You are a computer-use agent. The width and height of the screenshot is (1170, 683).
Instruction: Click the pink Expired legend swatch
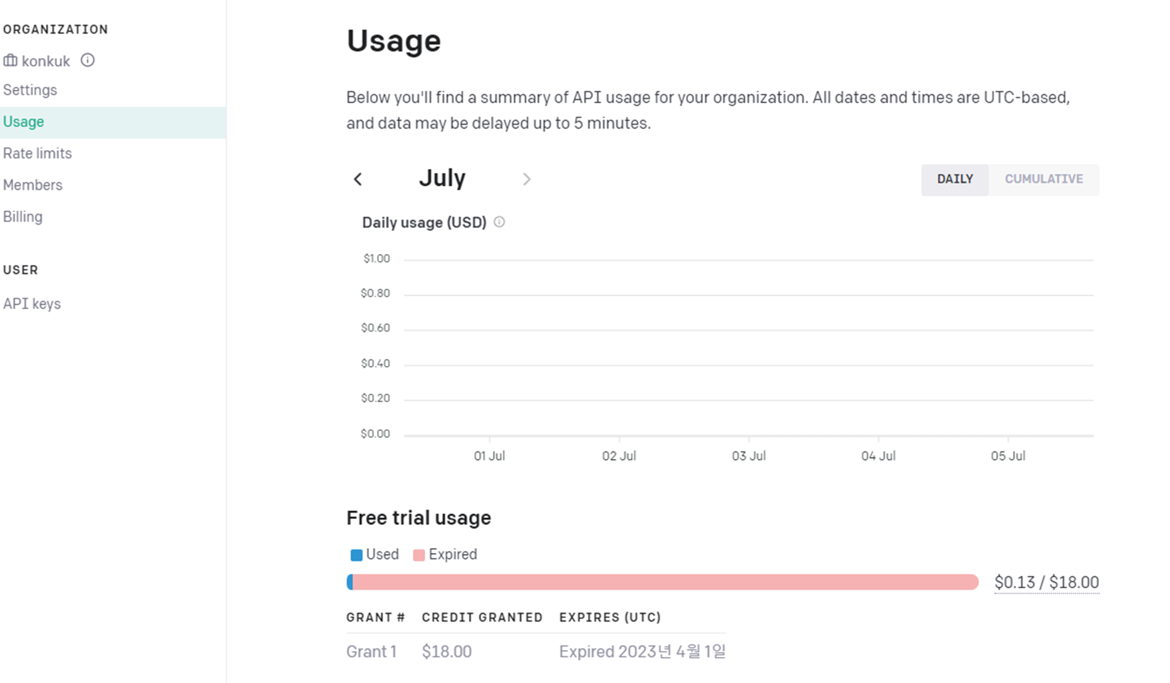click(x=418, y=555)
